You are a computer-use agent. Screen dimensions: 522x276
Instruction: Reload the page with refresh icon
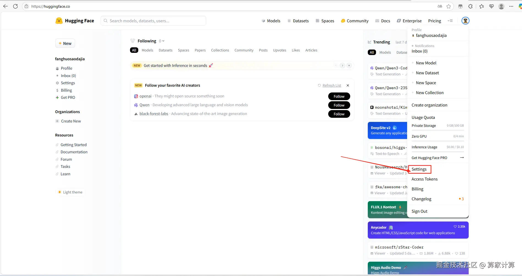[x=15, y=6]
